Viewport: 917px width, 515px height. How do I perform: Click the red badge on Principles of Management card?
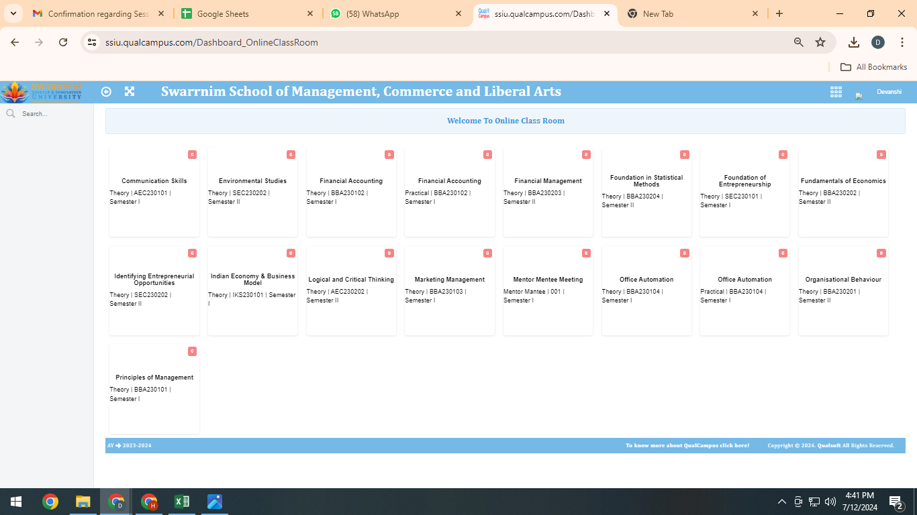(192, 351)
